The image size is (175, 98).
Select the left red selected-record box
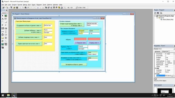click(80, 39)
